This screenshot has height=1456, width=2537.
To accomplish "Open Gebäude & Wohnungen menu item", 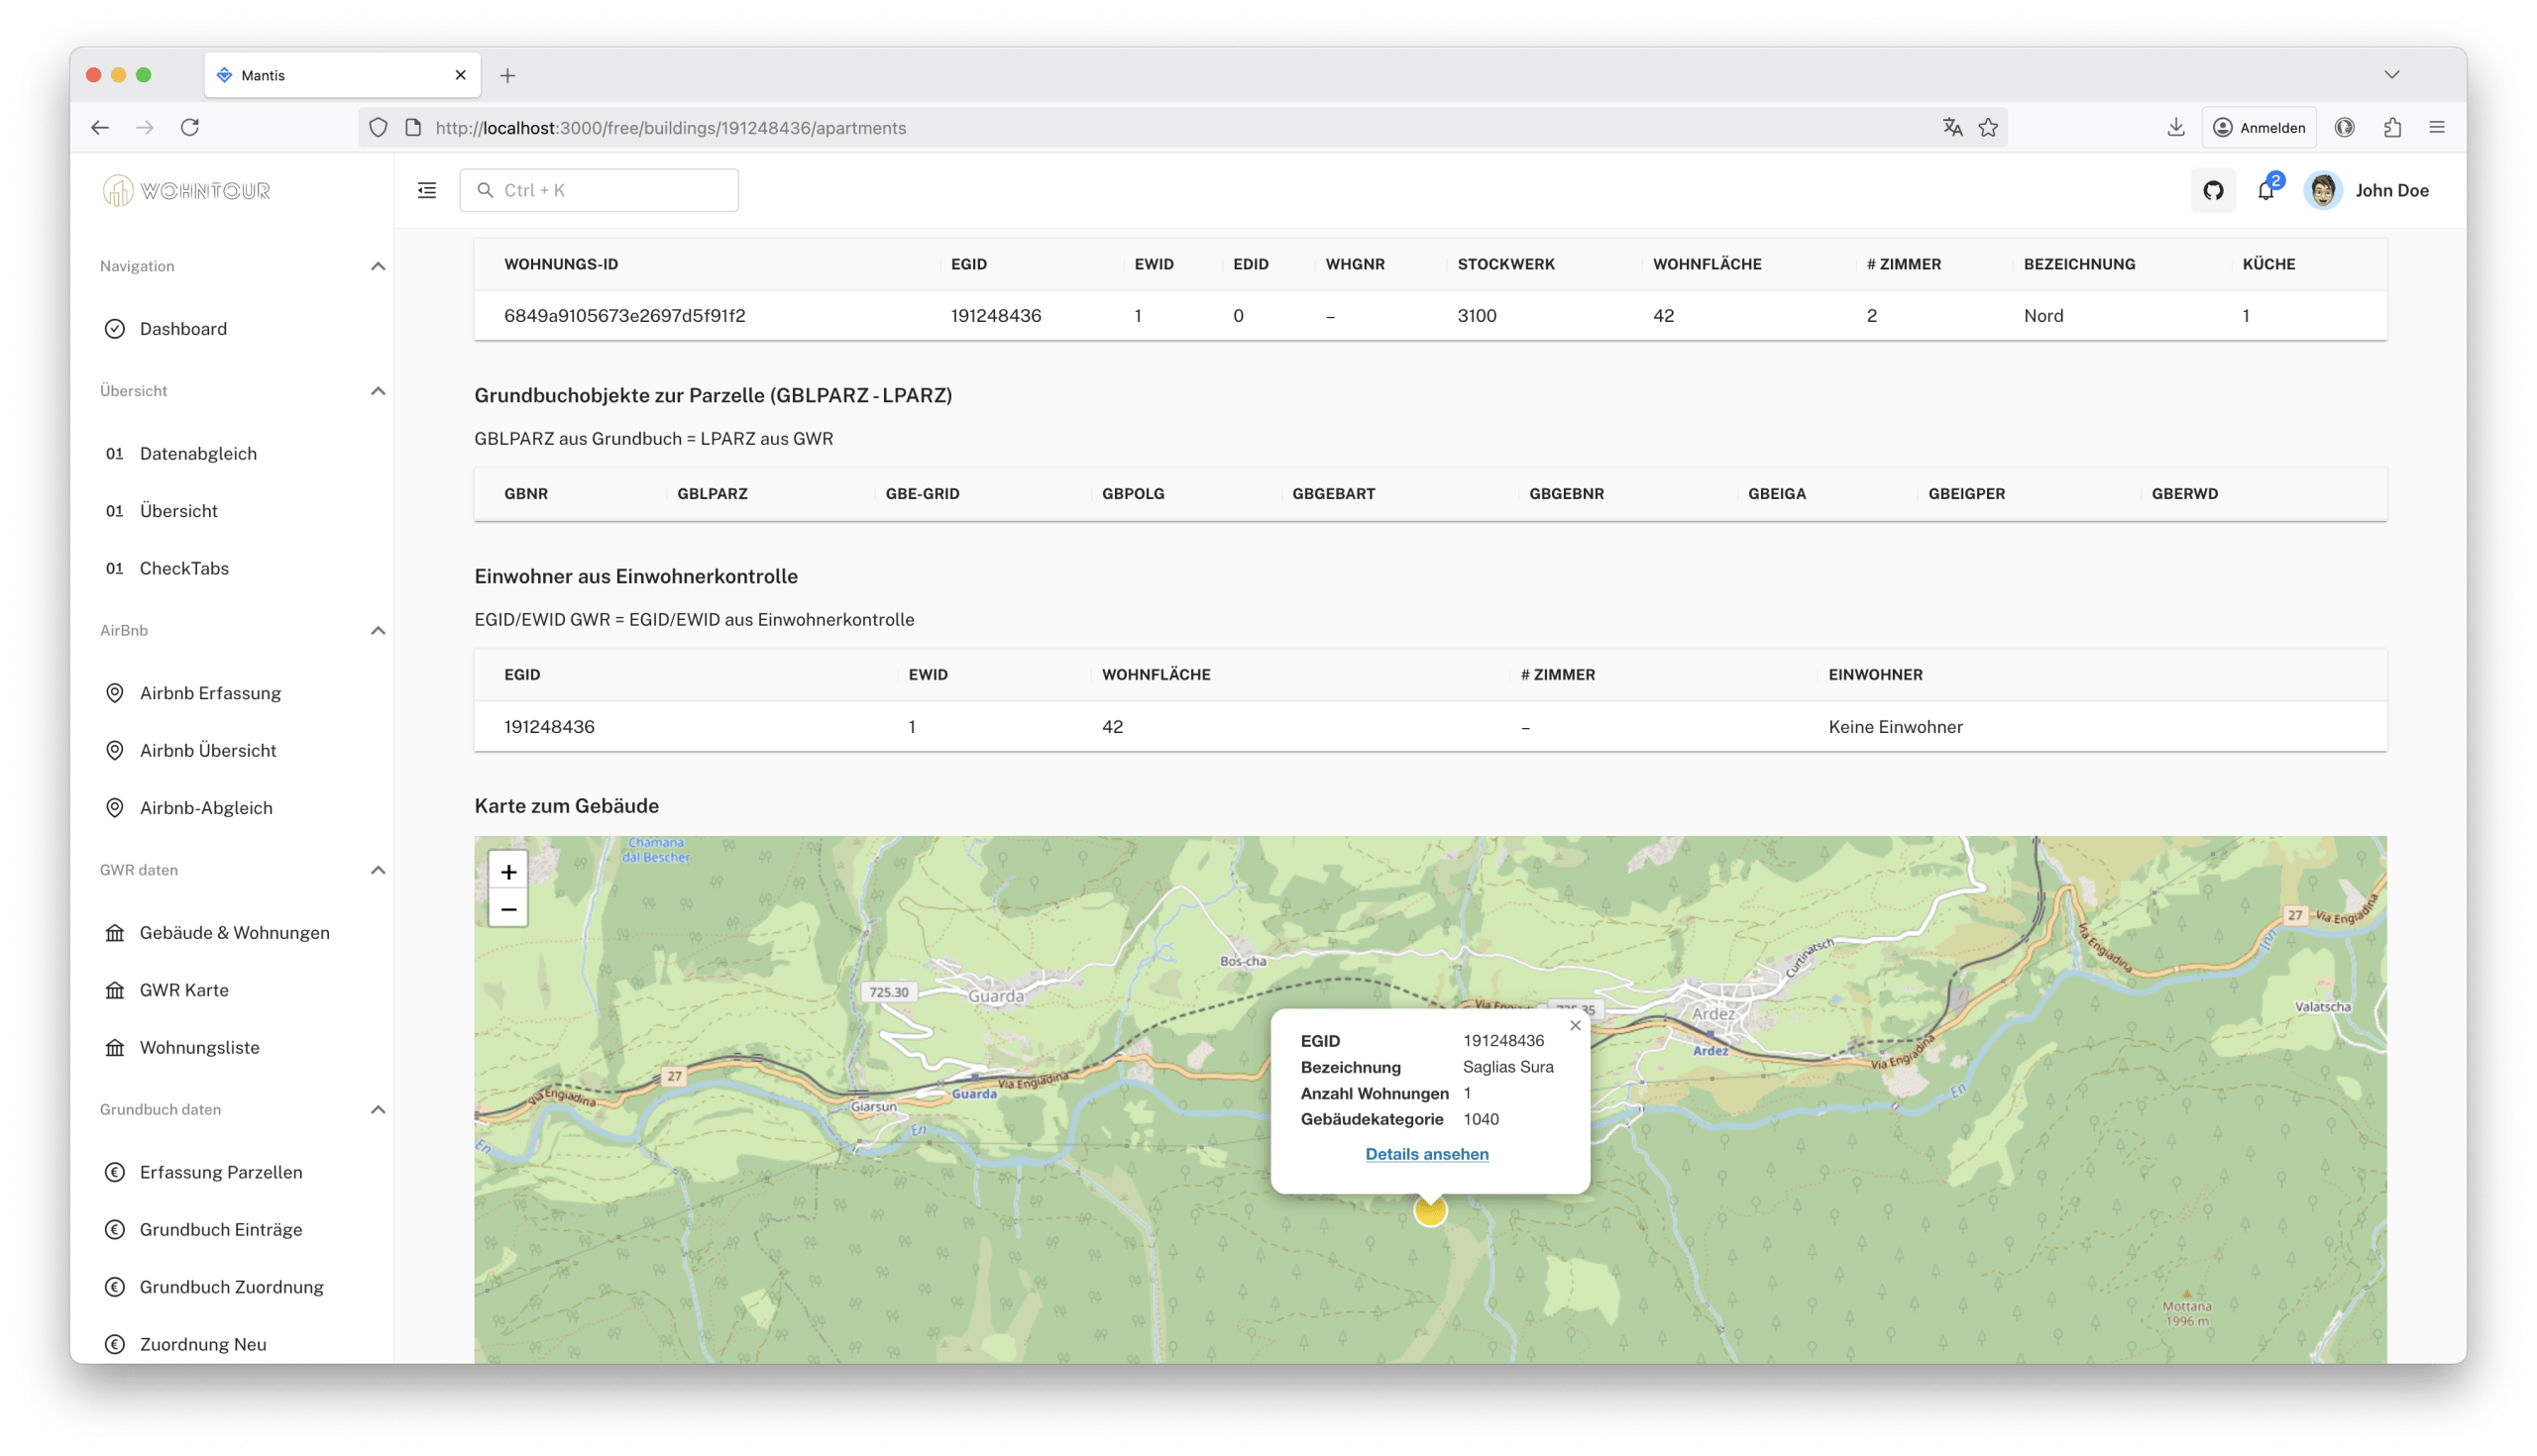I will pyautogui.click(x=234, y=932).
